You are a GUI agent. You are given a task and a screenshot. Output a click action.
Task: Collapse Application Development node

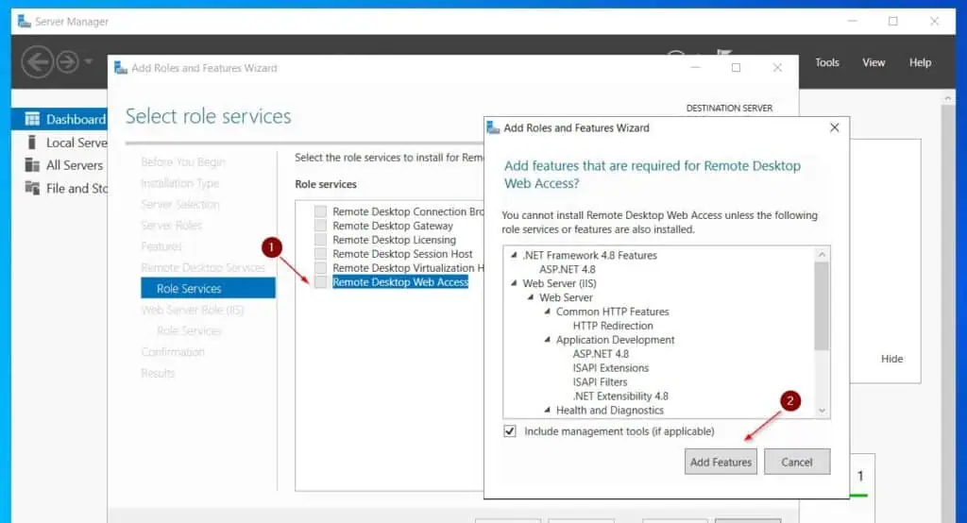pyautogui.click(x=547, y=340)
